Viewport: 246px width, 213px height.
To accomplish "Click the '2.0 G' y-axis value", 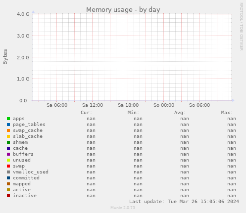I will coord(23,57).
